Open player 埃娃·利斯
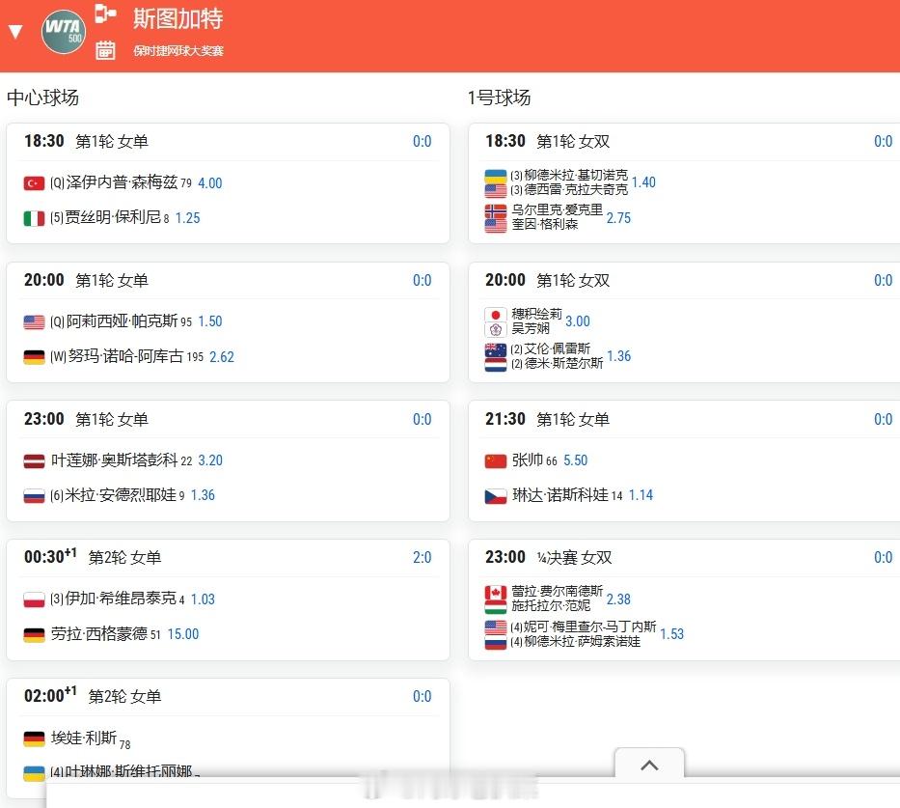The width and height of the screenshot is (900, 808). 84,738
